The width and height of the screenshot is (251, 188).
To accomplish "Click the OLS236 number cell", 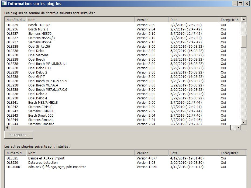I will 12,29.
